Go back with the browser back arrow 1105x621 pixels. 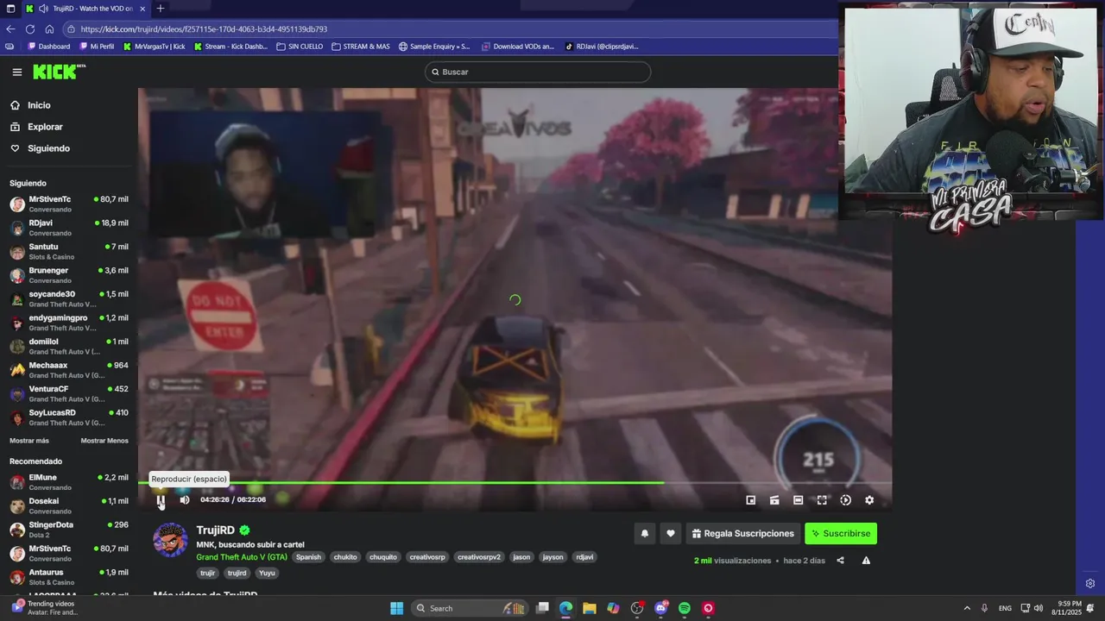10,29
